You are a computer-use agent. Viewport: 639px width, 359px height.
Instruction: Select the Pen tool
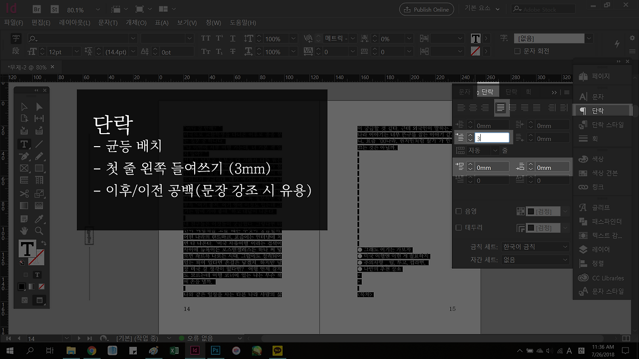click(24, 156)
